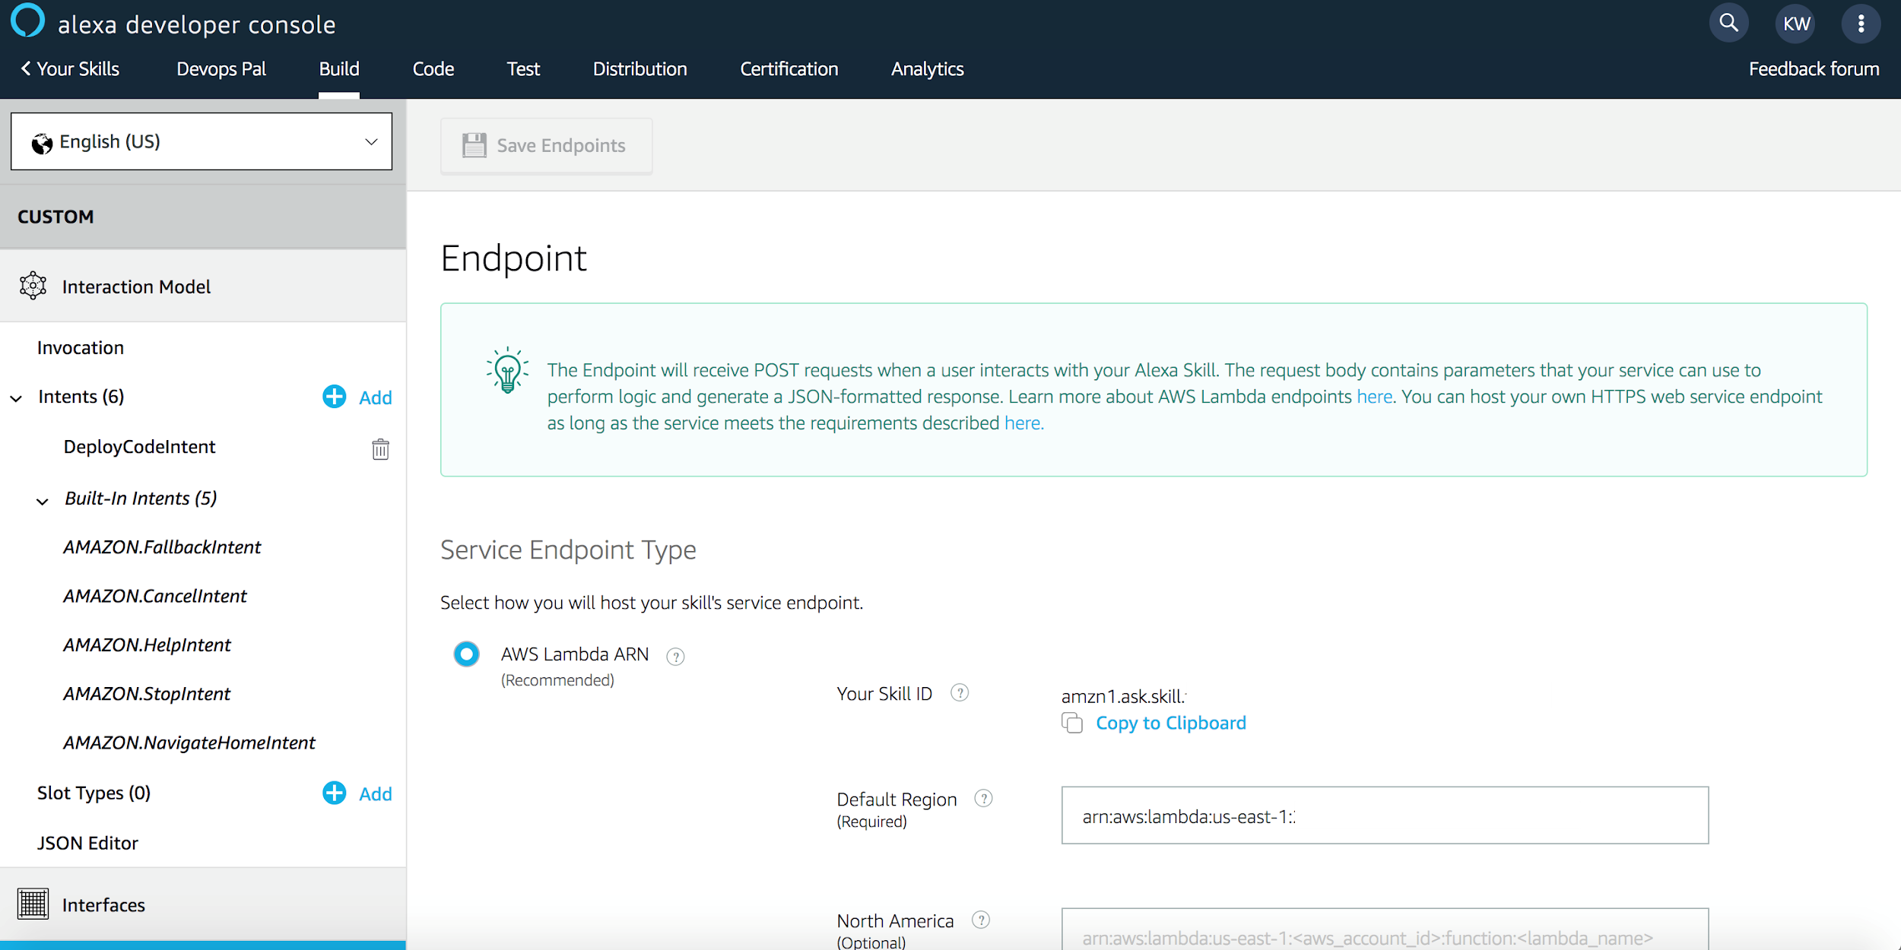The width and height of the screenshot is (1901, 950).
Task: Click the Copy to Clipboard link
Action: tap(1170, 723)
